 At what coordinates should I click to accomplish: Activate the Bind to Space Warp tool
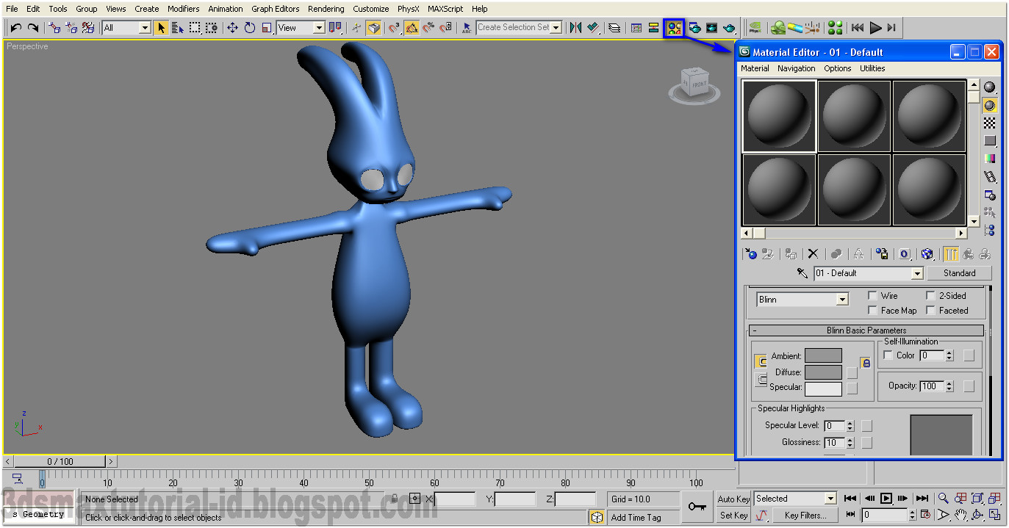pos(88,28)
